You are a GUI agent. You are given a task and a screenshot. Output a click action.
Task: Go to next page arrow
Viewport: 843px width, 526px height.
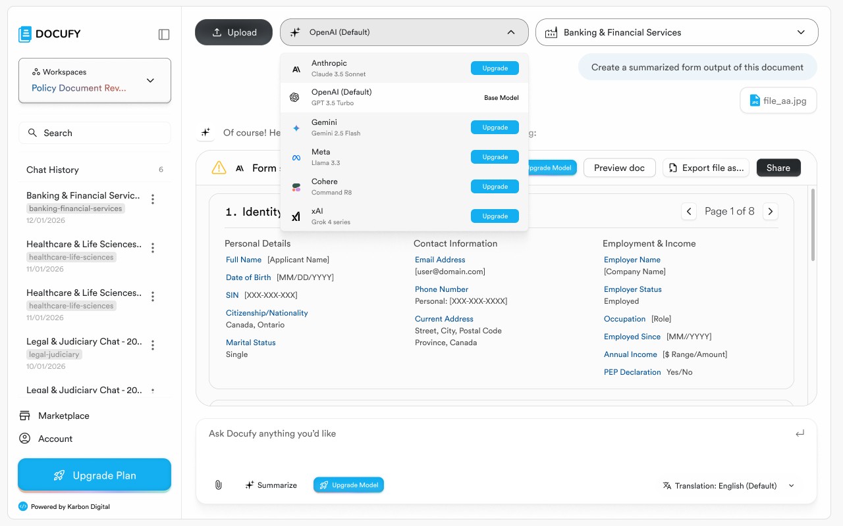(x=771, y=211)
